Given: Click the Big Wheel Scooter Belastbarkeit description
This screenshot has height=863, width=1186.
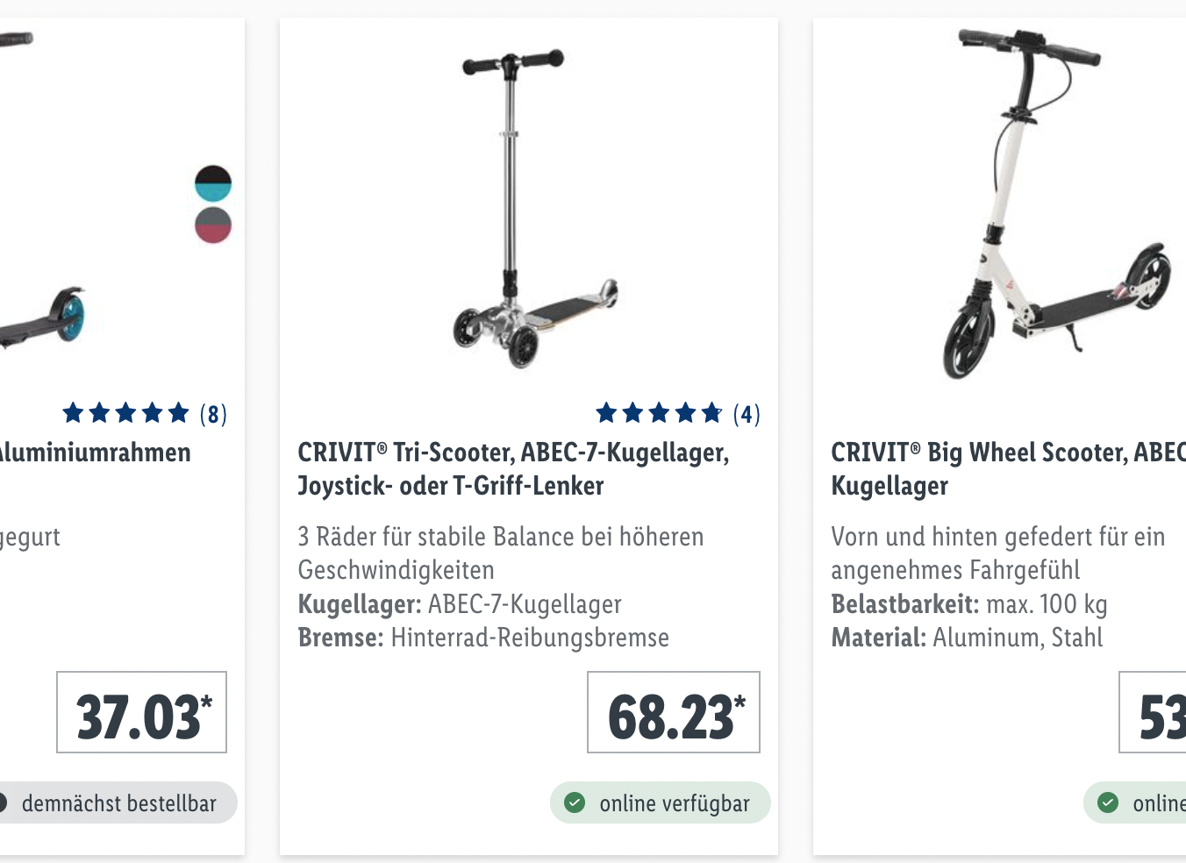Looking at the screenshot, I should 969,604.
